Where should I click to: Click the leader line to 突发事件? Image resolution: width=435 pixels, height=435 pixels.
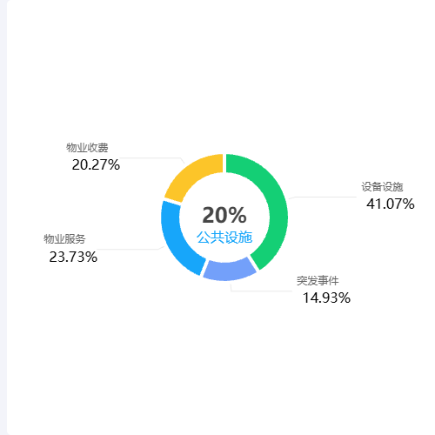pyautogui.click(x=261, y=291)
